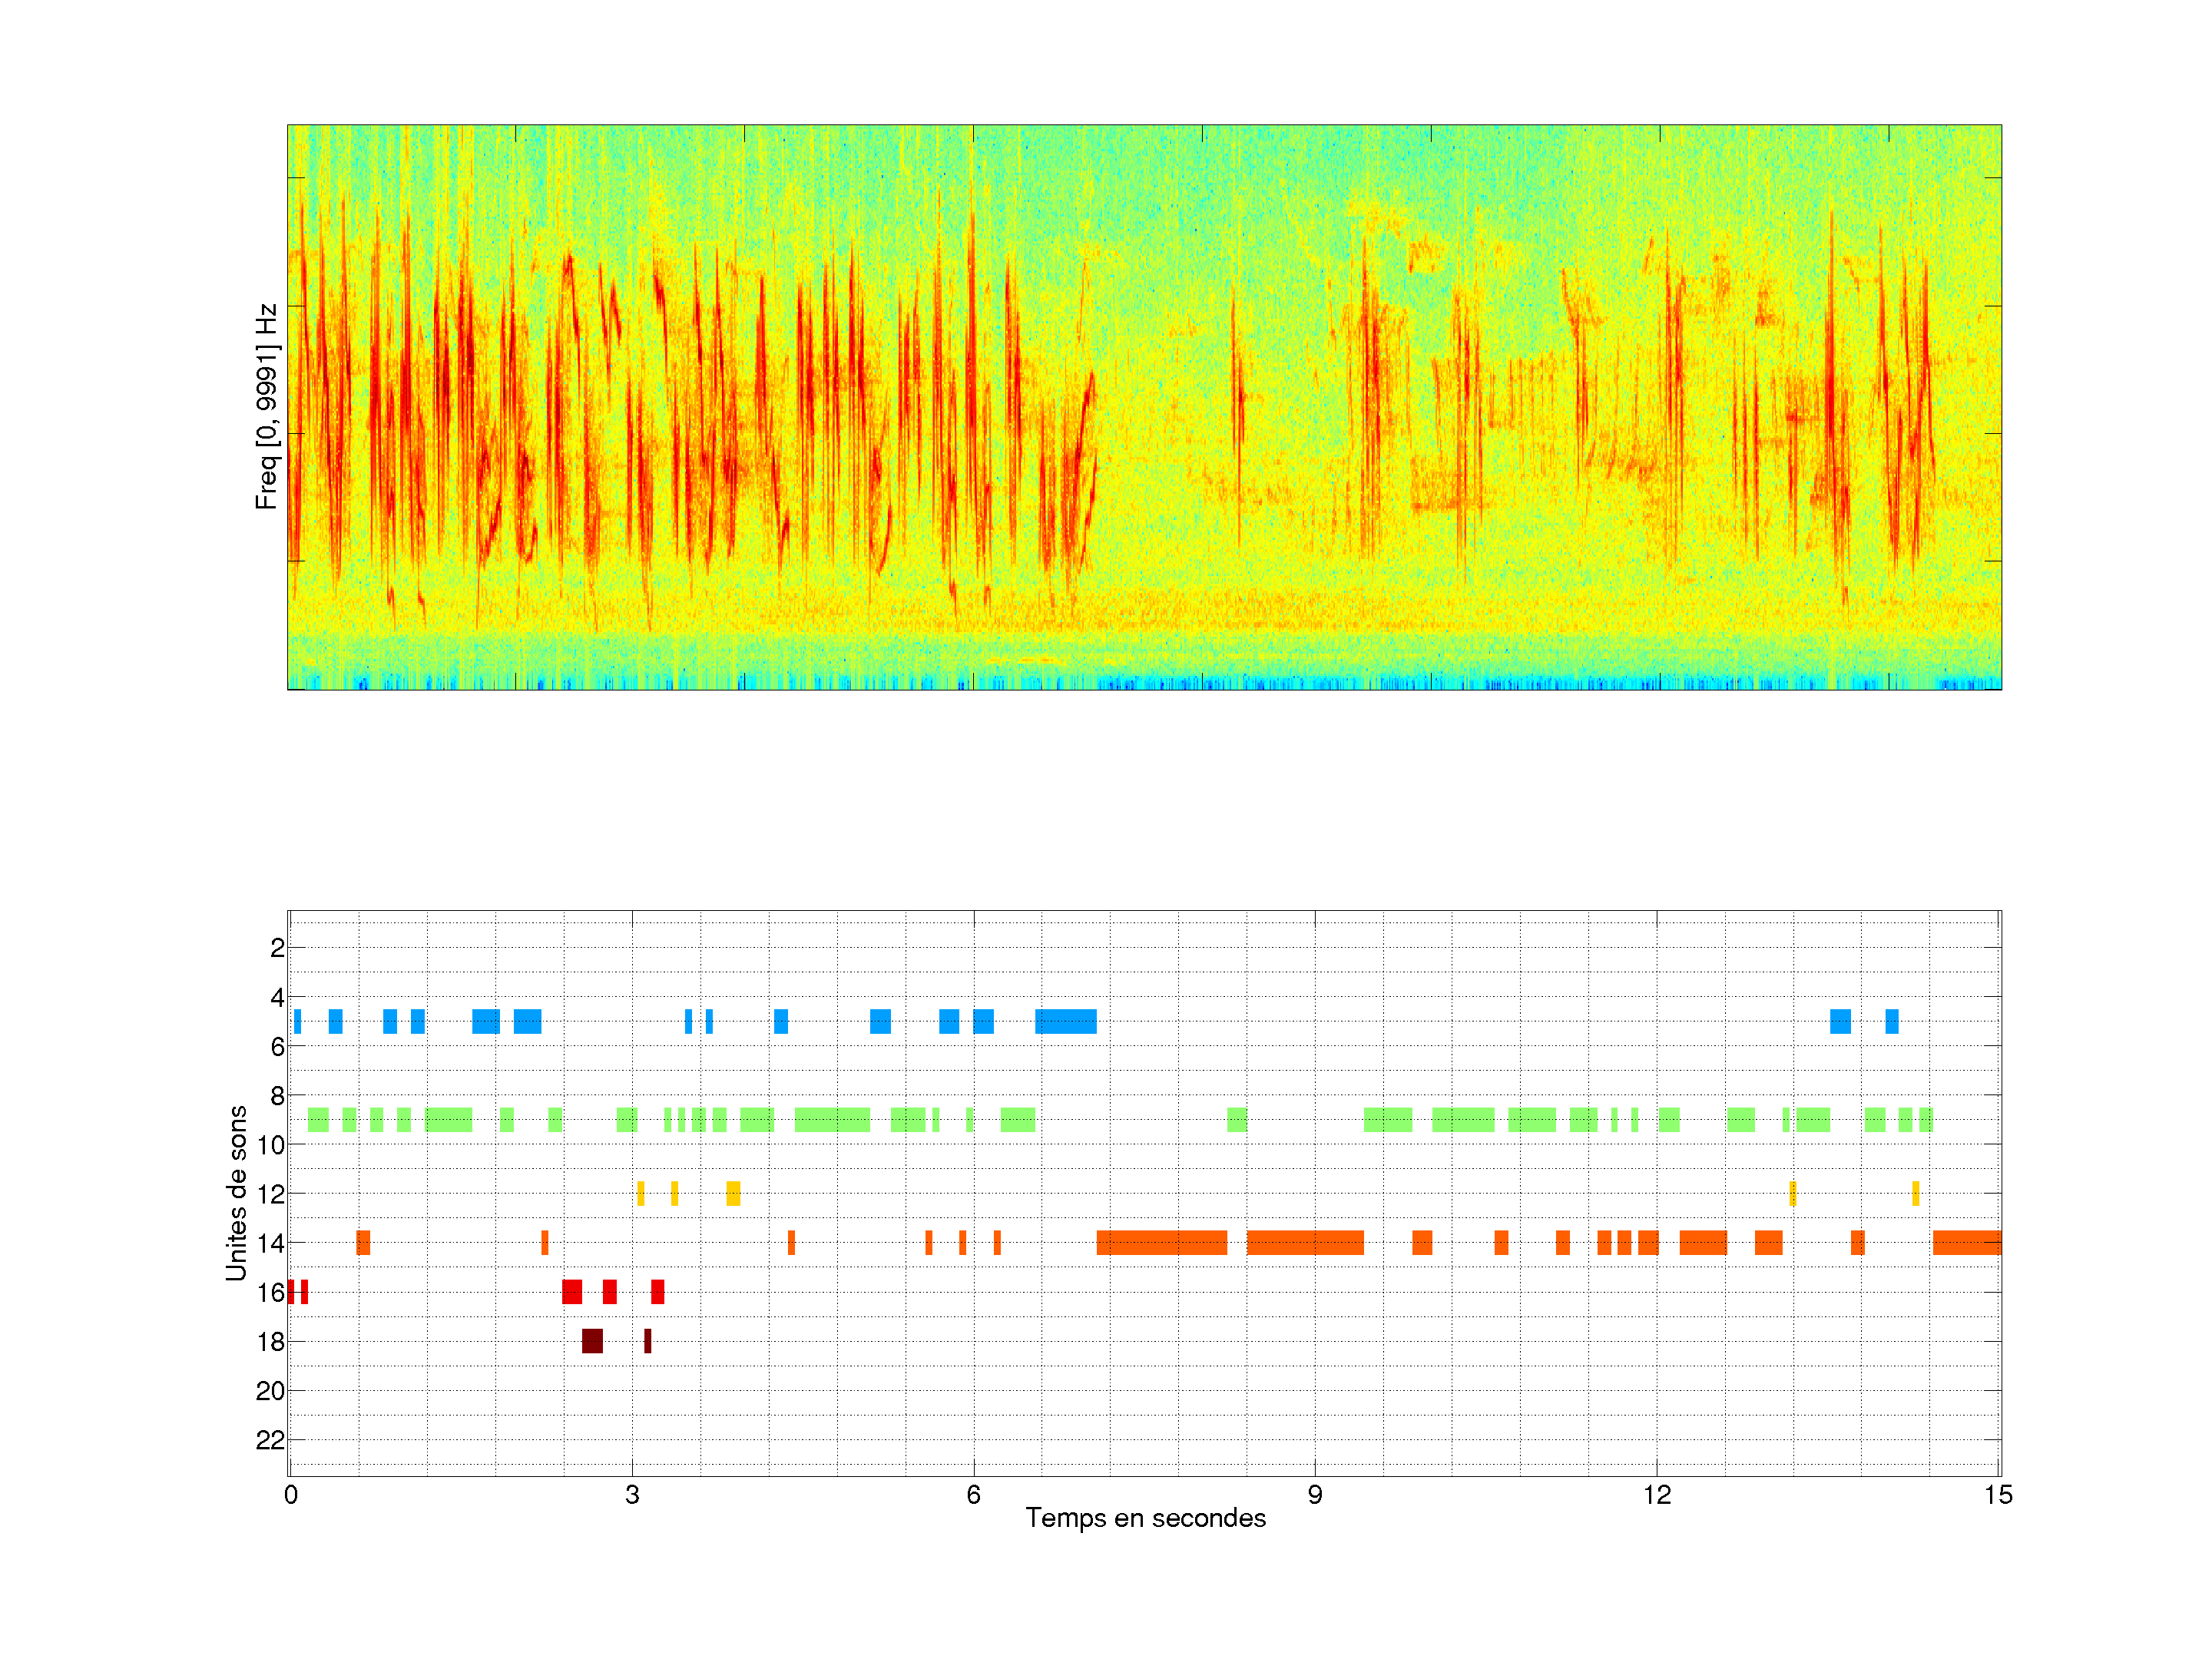The image size is (2212, 1659).
Task: Click the x-axis tick label '6'
Action: [973, 1495]
